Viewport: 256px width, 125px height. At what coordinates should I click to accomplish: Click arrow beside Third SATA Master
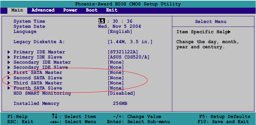(x=9, y=83)
